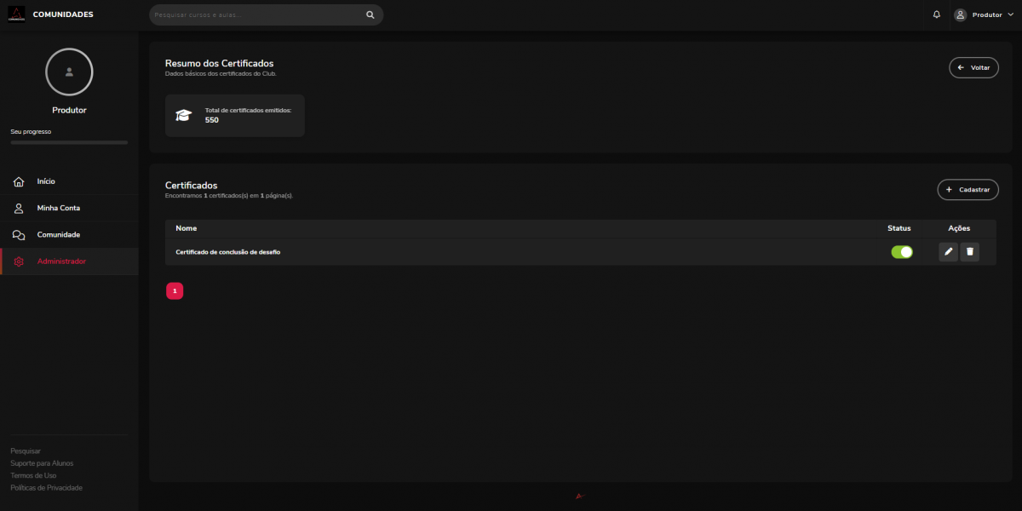Open Suporte para Alunos link
The height and width of the screenshot is (511, 1022).
[x=42, y=463]
